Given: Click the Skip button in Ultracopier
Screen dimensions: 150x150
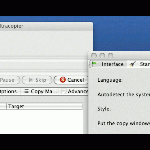Looking at the screenshot, I should click(37, 80).
